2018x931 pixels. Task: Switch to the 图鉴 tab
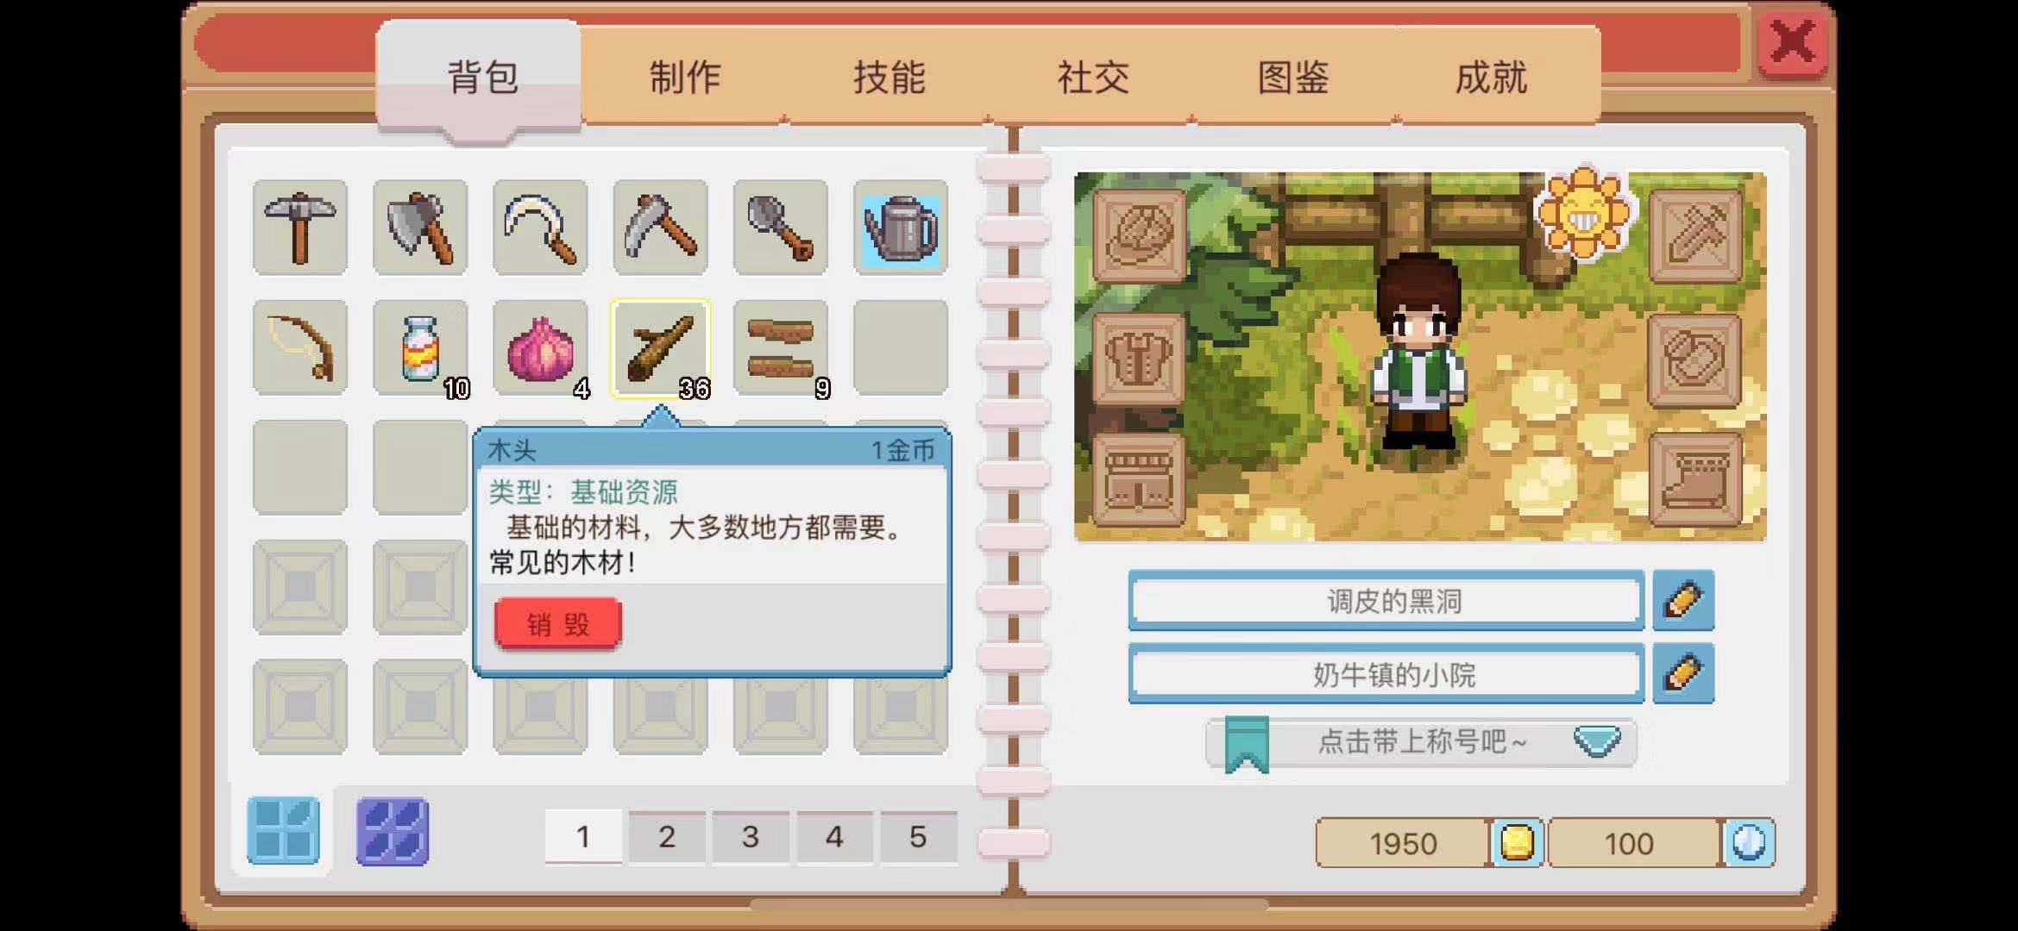(x=1292, y=78)
